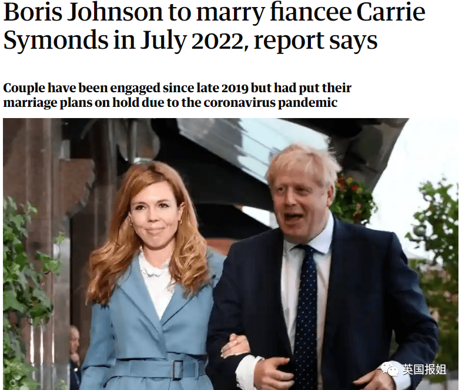462x390 pixels.
Task: Open the headline line starting 'Boris Johnson to marry'
Action: click(x=214, y=12)
